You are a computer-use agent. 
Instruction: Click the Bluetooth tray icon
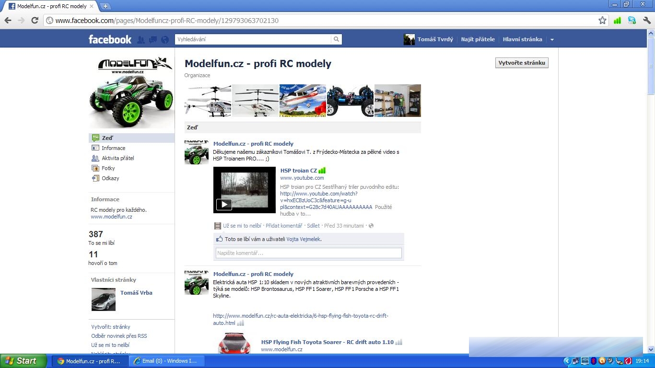pos(593,361)
